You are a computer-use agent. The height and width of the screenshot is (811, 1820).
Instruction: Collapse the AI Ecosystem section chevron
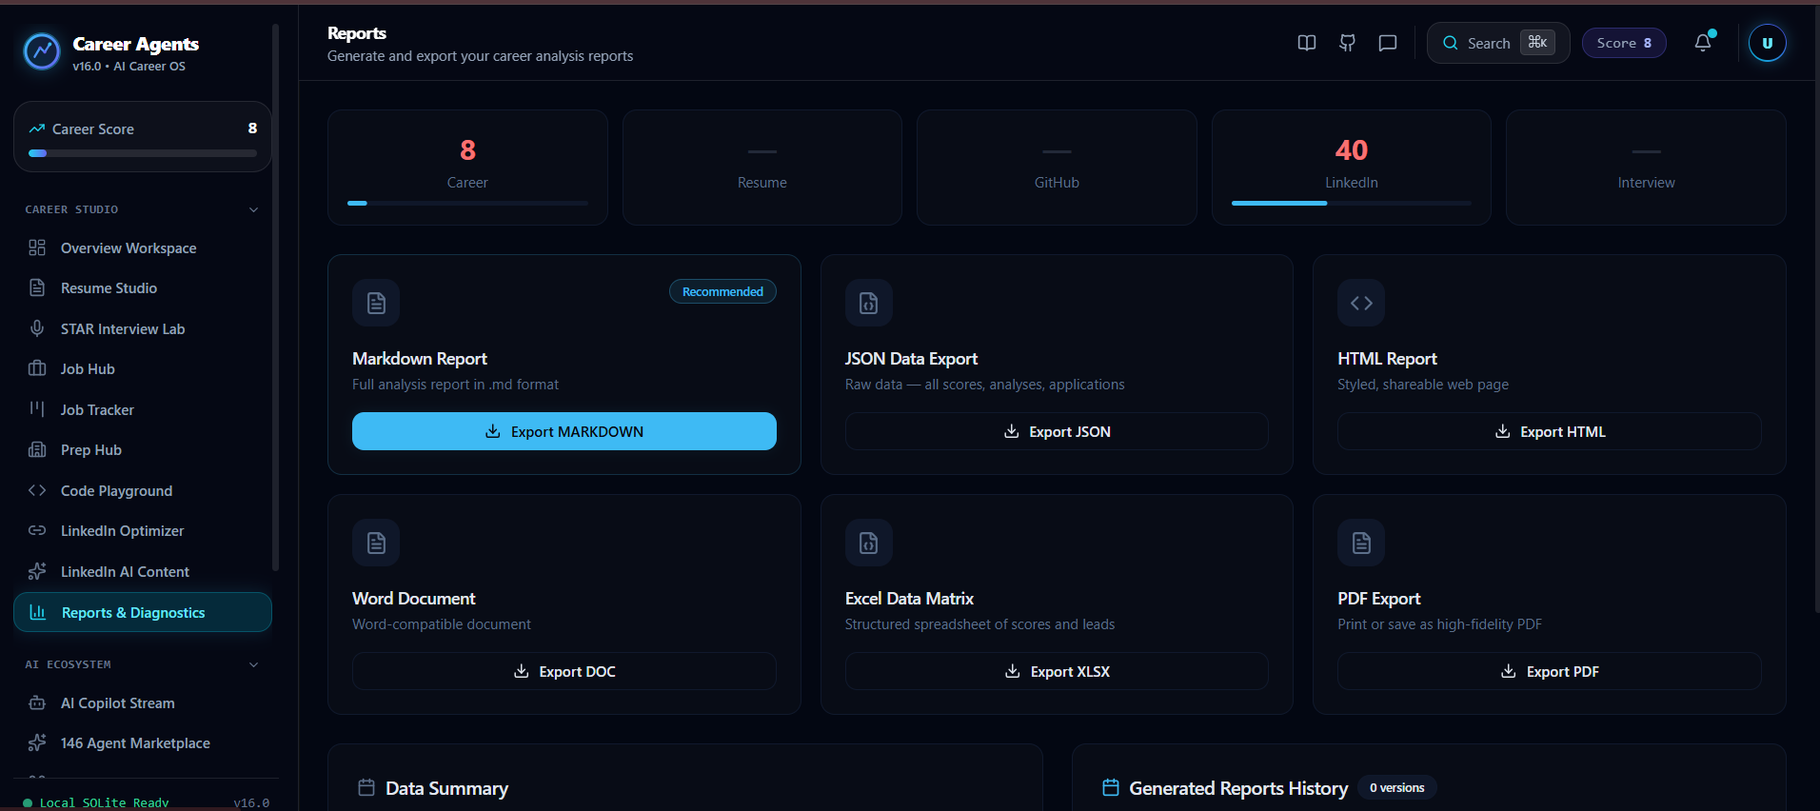pyautogui.click(x=253, y=664)
